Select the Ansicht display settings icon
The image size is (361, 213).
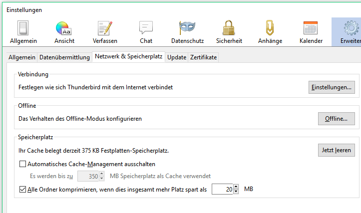[x=63, y=28]
